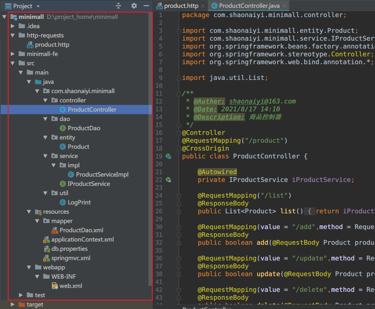This screenshot has height=309, width=375.
Task: Collapse the WEB-INF folder
Action: (x=37, y=277)
